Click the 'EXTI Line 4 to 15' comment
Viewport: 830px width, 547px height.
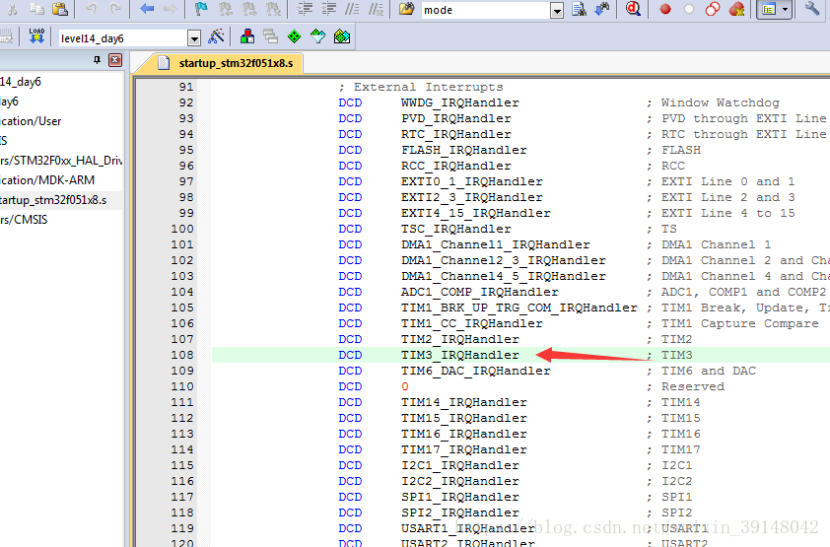point(727,213)
